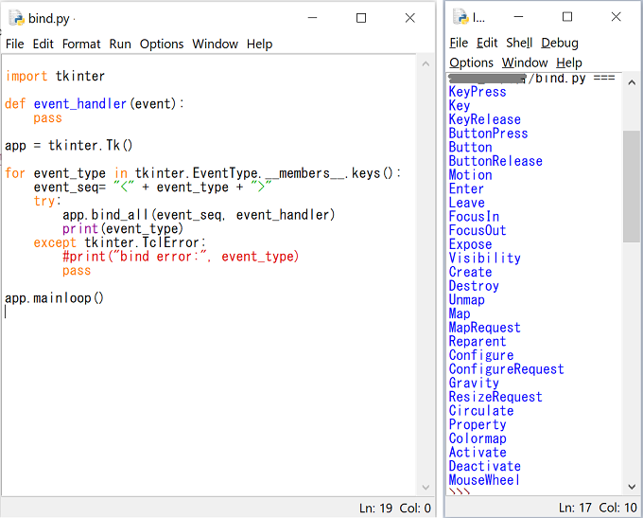Open the Debug menu in the shell window

[x=559, y=43]
